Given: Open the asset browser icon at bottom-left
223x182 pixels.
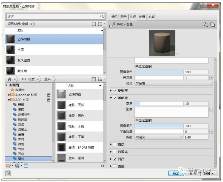Looking at the screenshot, I should [8, 173].
